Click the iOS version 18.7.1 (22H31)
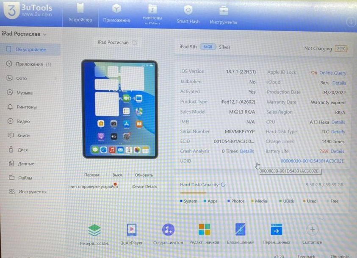Viewport: 357px width, 258px height. coord(241,72)
